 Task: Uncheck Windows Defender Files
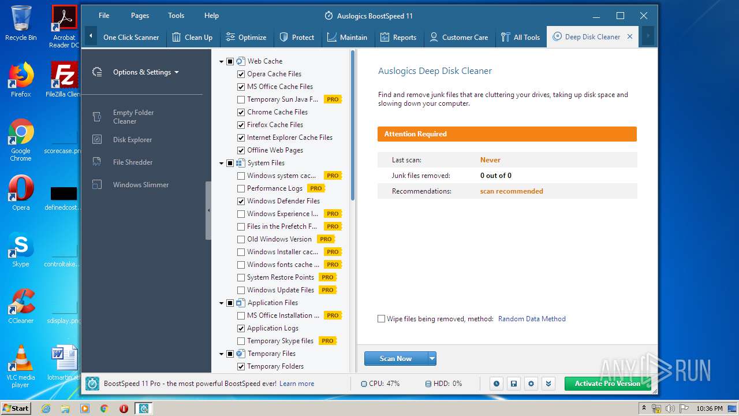[x=241, y=201]
